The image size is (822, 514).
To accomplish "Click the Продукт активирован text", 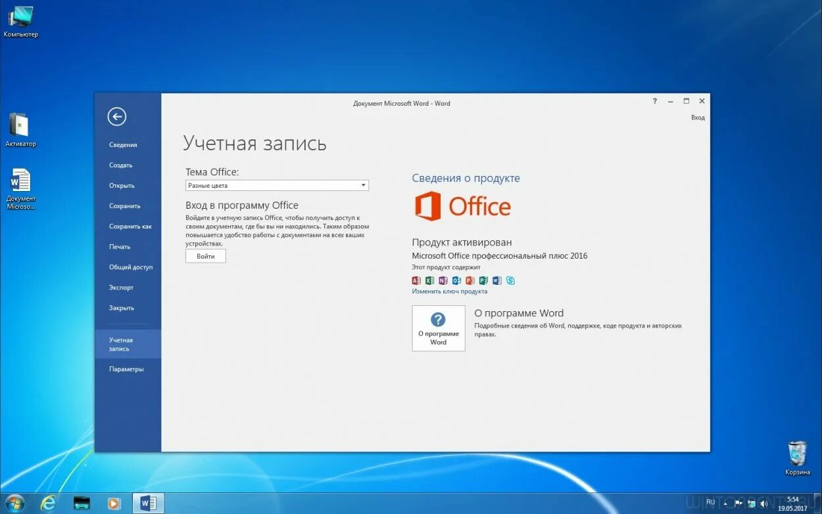I will tap(462, 242).
